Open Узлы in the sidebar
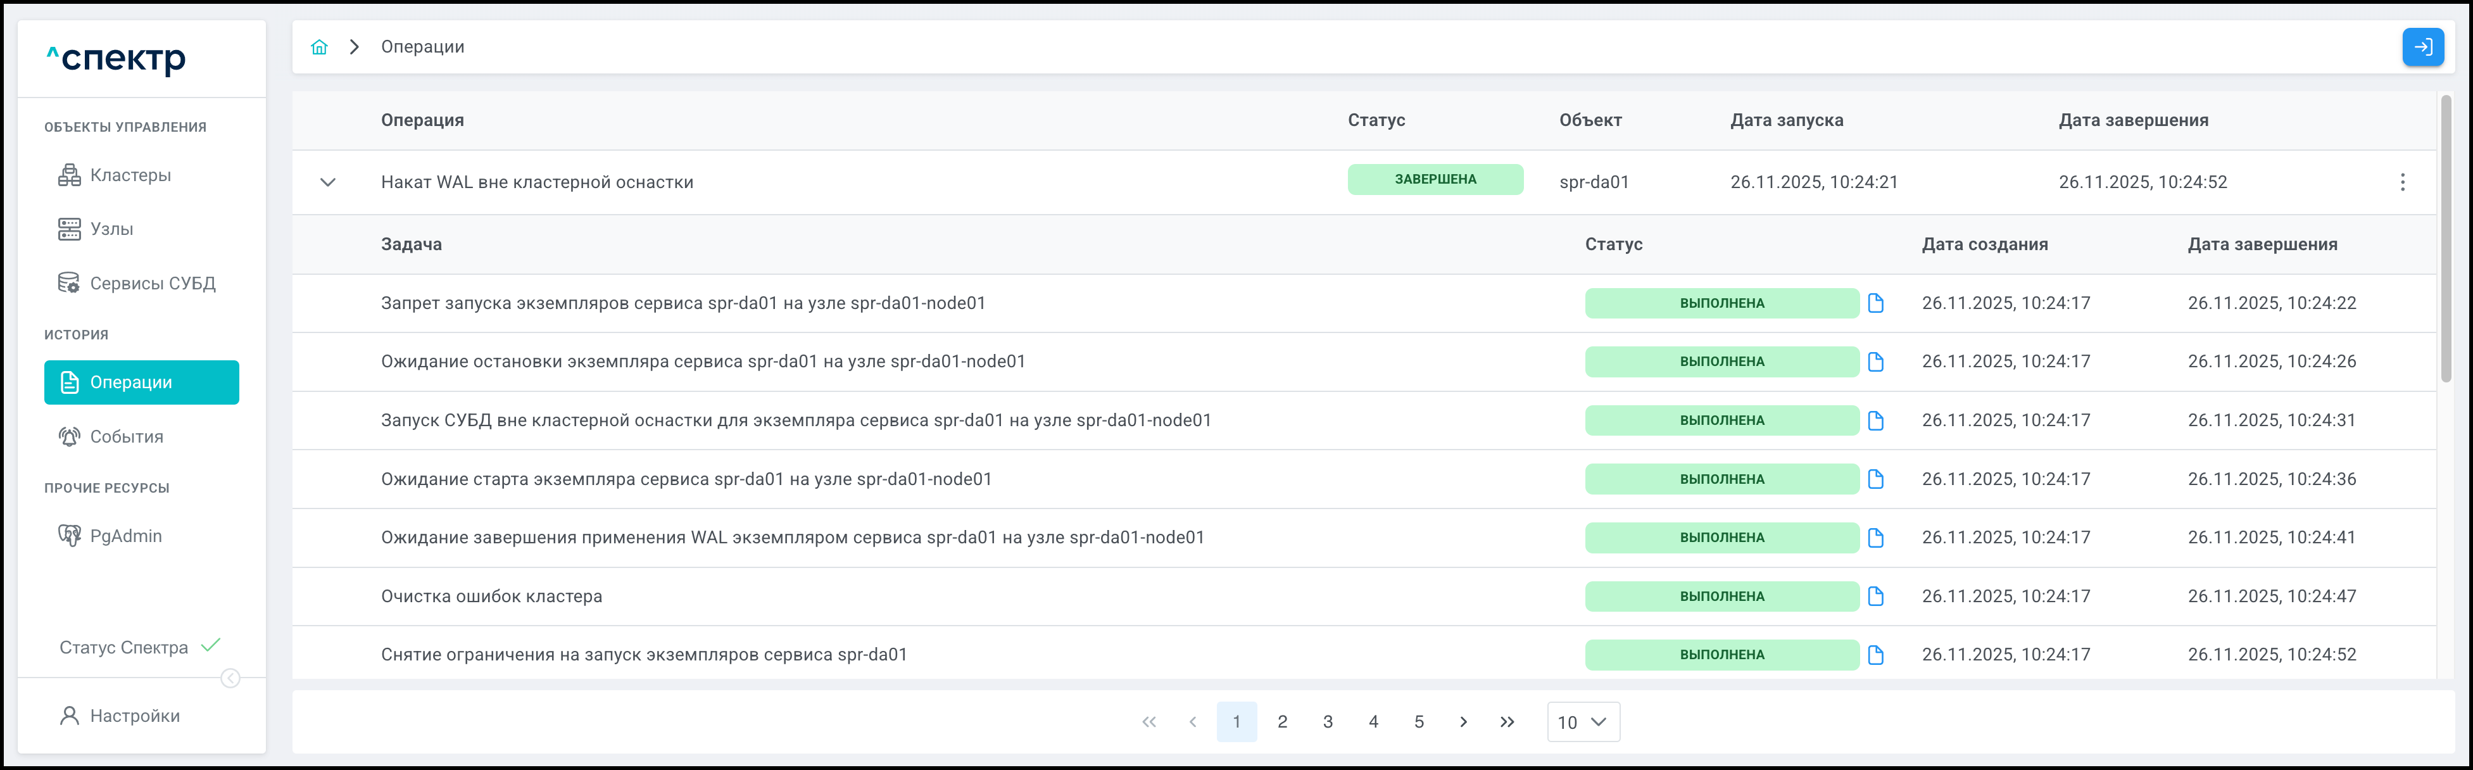 [x=111, y=229]
